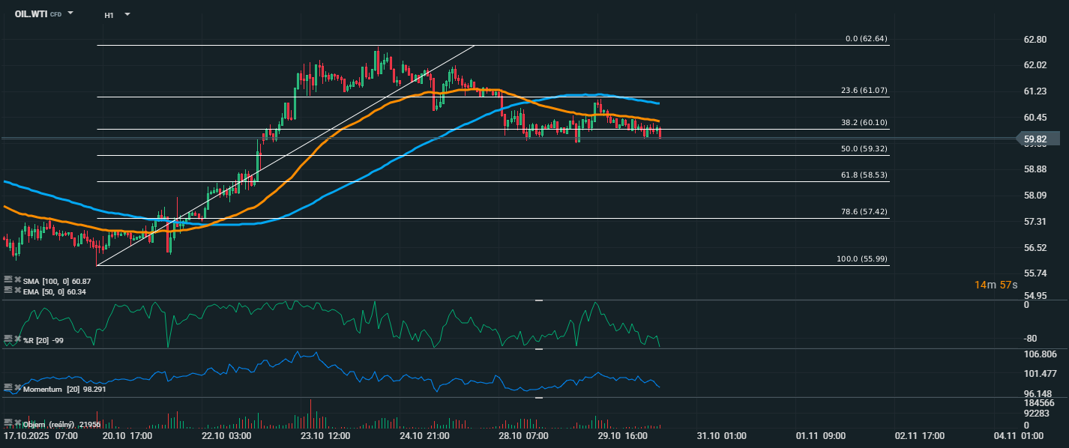Image resolution: width=1069 pixels, height=448 pixels.
Task: Open settings for the Objem volume indicator
Action: pos(8,423)
